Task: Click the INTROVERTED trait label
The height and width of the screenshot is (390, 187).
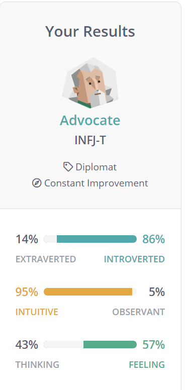Action: coord(134,259)
